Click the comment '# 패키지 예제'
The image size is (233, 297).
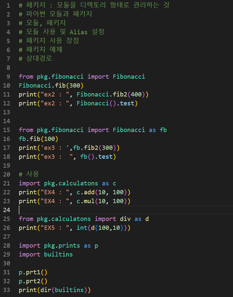click(x=40, y=50)
